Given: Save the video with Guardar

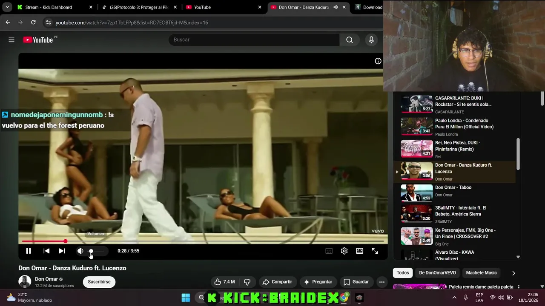Looking at the screenshot, I should point(356,282).
